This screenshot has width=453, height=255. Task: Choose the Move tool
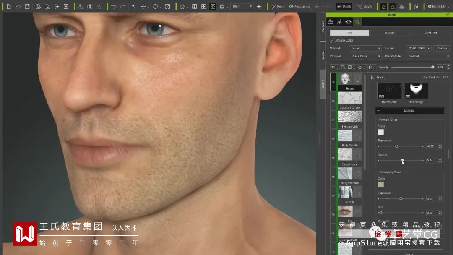[x=143, y=6]
